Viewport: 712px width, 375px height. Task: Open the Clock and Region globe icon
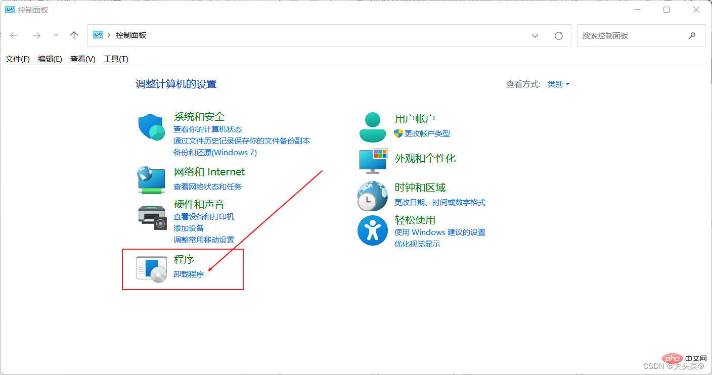373,196
